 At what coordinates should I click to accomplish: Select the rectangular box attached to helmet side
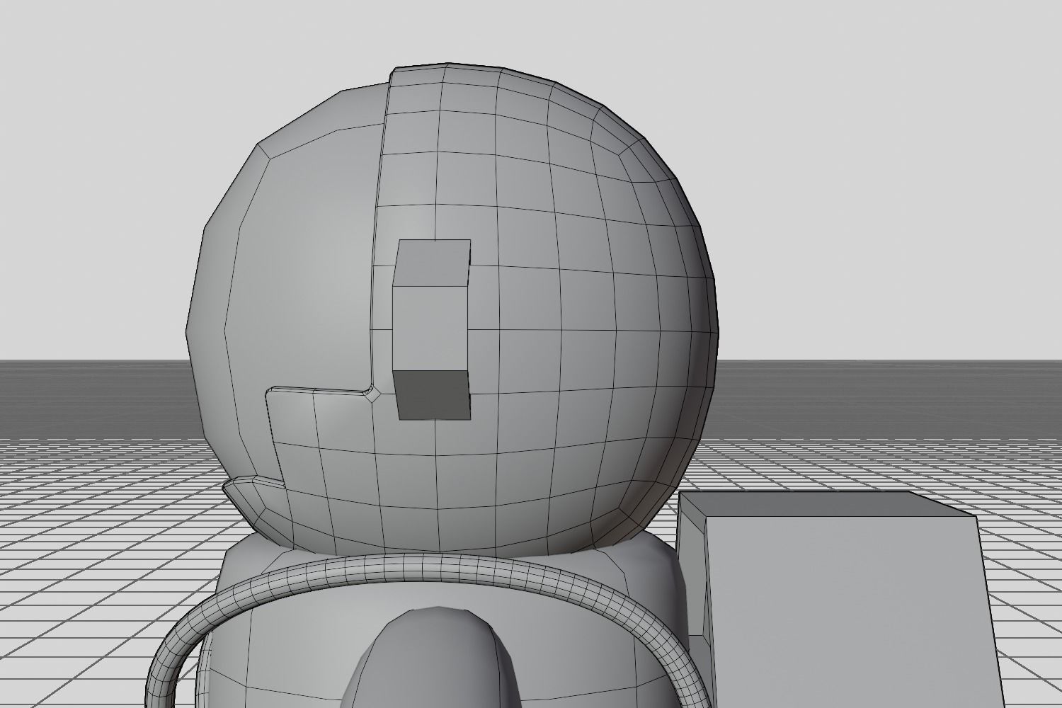pos(433,329)
